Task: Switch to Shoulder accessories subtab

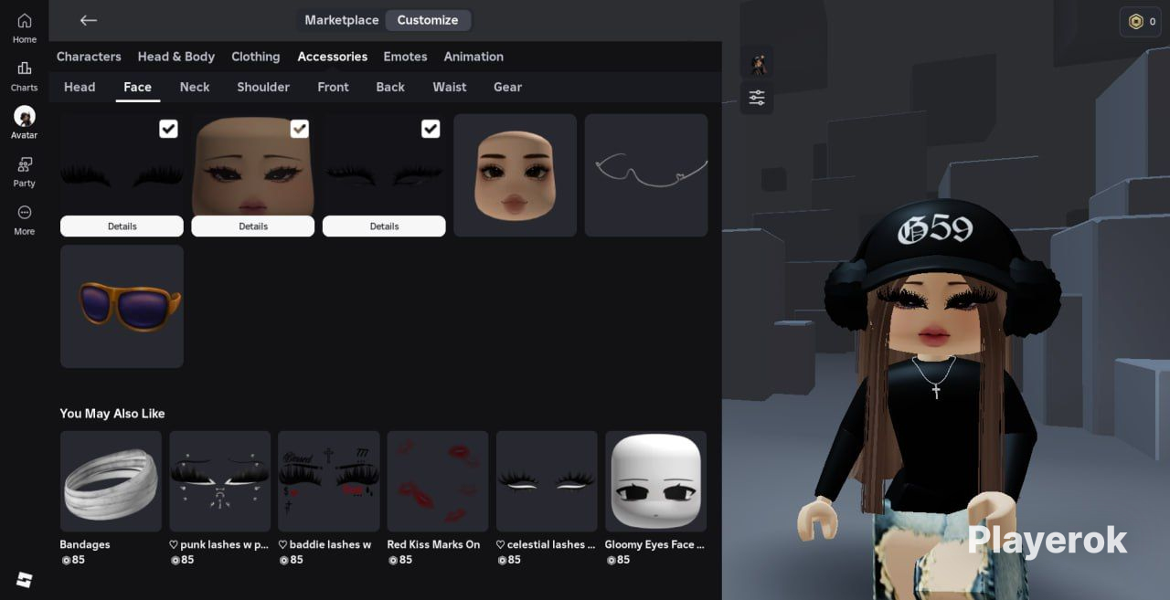Action: pyautogui.click(x=263, y=87)
